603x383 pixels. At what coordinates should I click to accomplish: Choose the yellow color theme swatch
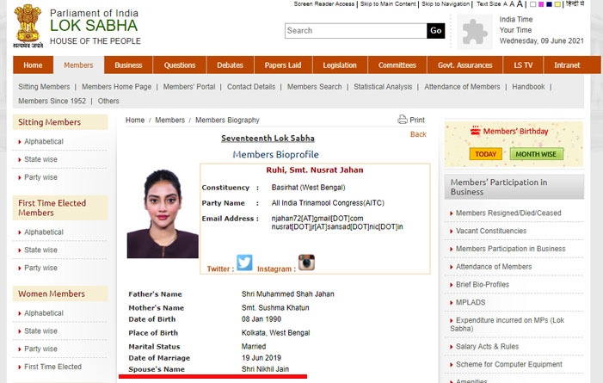557,4
